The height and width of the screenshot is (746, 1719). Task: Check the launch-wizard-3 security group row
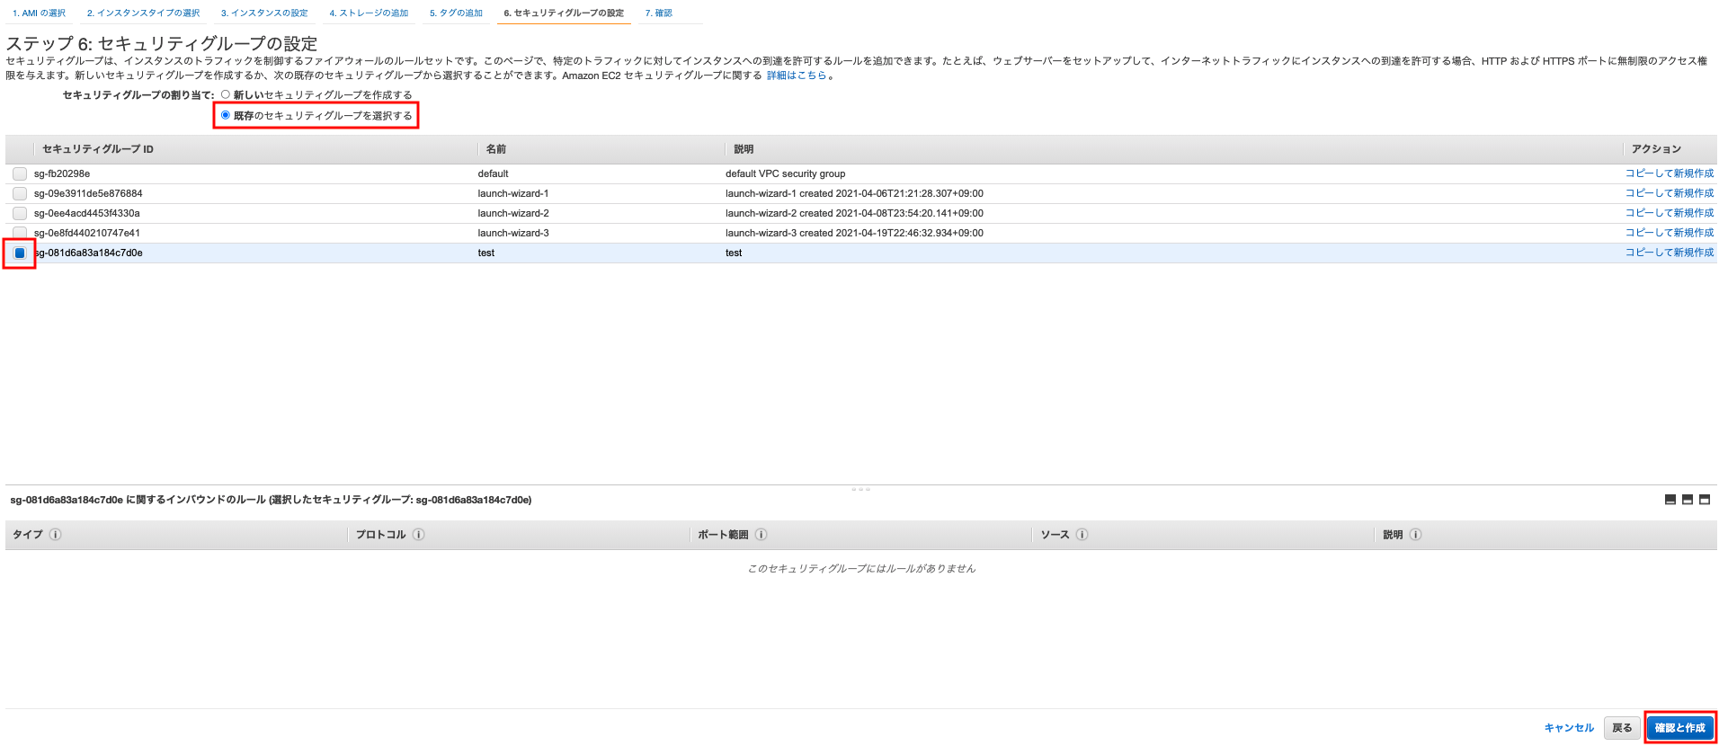click(x=20, y=233)
